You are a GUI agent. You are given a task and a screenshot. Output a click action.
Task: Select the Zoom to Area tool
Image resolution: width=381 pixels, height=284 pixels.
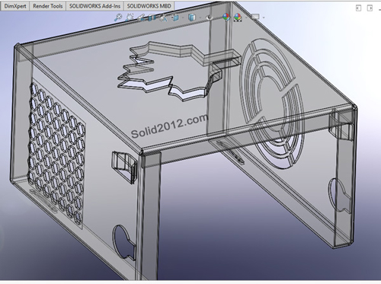coord(130,18)
